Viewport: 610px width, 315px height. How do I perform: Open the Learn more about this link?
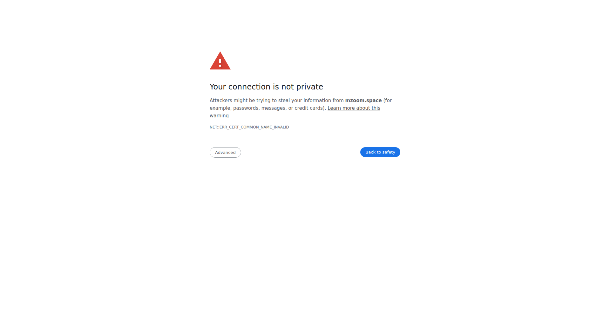coord(354,108)
